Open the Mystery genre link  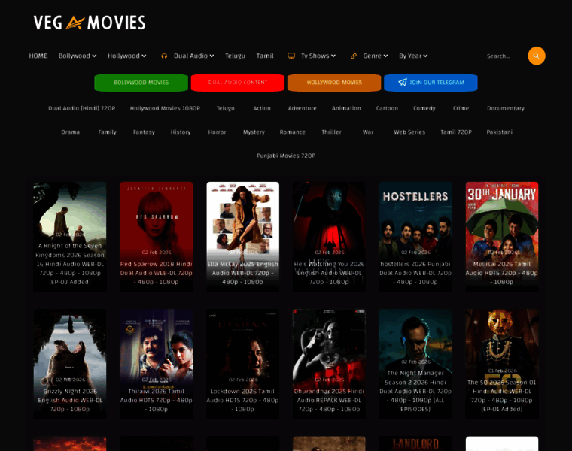(x=254, y=132)
